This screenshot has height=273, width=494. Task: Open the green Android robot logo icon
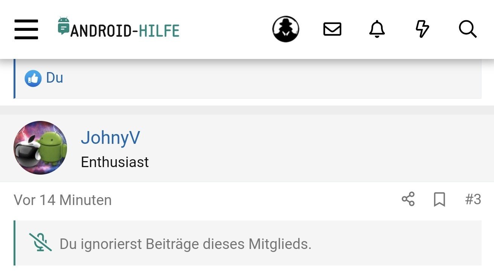pos(64,26)
